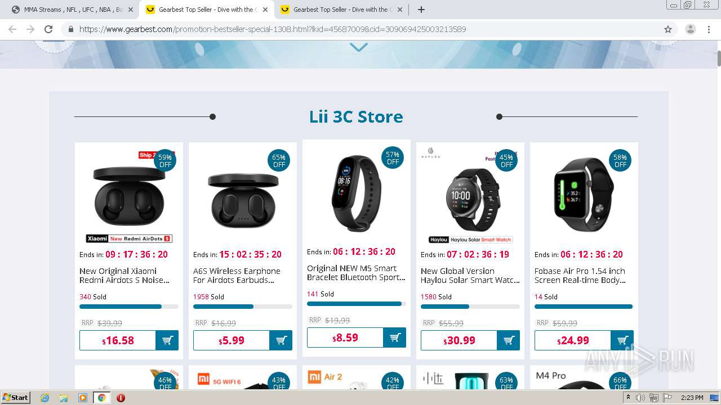This screenshot has width=721, height=405.
Task: Click cart icon for M5 Smart Bracelet
Action: pyautogui.click(x=395, y=337)
